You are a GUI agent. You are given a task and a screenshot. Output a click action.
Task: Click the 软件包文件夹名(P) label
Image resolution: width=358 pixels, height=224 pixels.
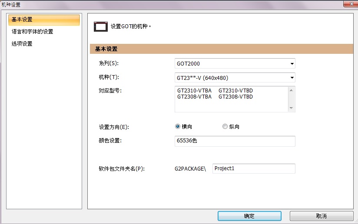click(x=121, y=169)
